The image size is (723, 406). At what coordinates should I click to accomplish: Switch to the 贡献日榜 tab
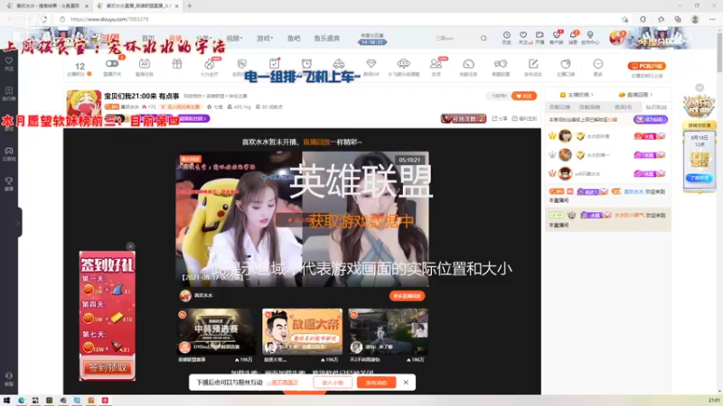pyautogui.click(x=559, y=106)
